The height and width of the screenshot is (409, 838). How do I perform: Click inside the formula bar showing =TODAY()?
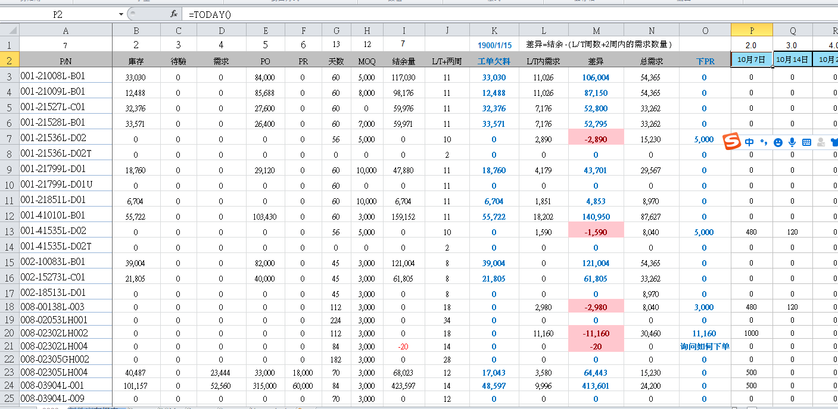click(476, 14)
